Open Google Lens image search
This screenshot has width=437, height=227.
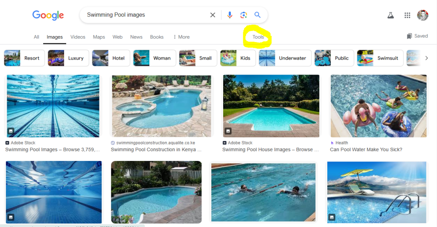244,15
